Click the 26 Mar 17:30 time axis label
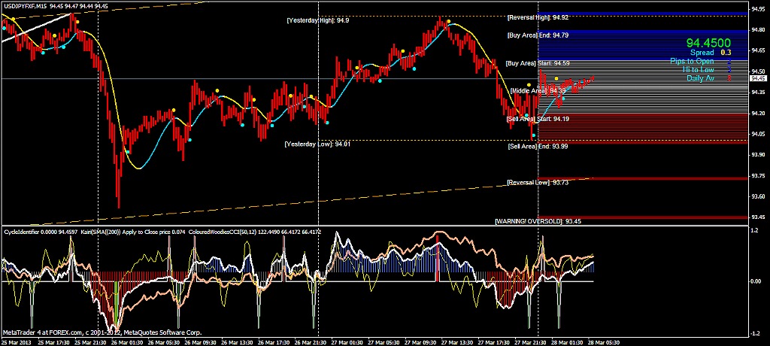770x346 pixels. click(x=274, y=341)
